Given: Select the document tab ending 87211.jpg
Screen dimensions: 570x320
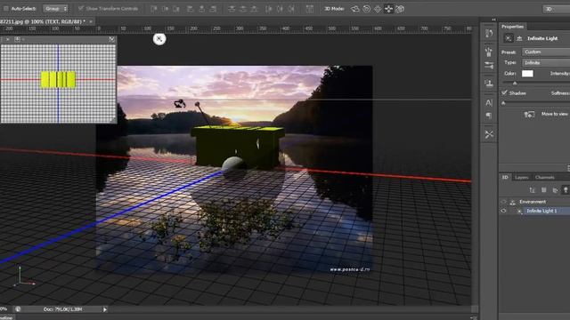Looking at the screenshot, I should coord(43,21).
